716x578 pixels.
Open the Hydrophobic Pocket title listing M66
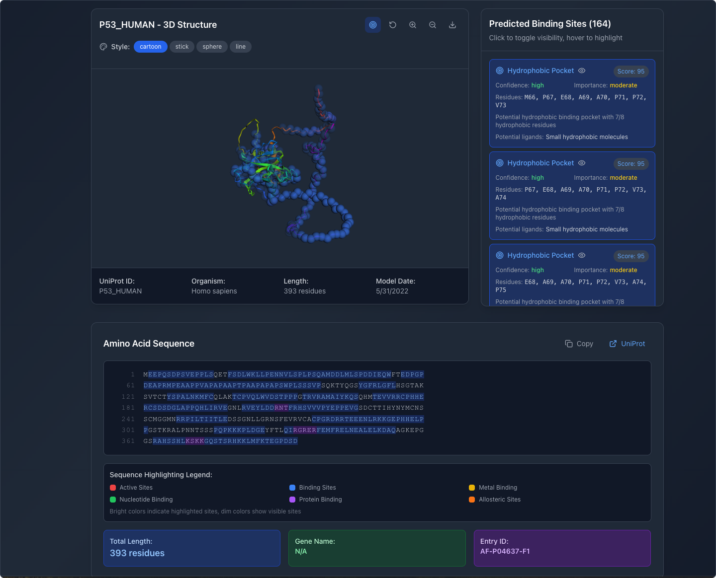point(540,71)
